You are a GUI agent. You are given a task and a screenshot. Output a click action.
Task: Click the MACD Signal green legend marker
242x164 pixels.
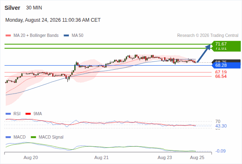(x=33, y=137)
